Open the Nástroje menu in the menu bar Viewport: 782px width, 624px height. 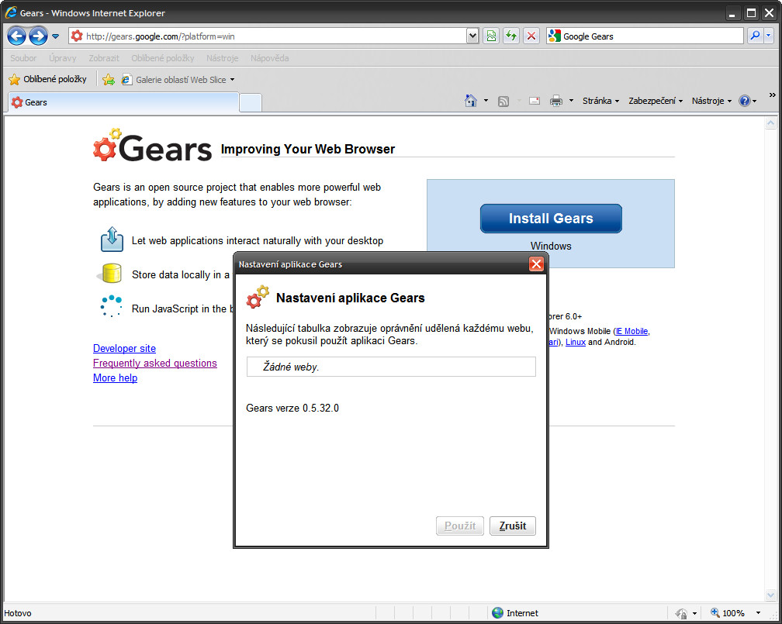click(223, 58)
